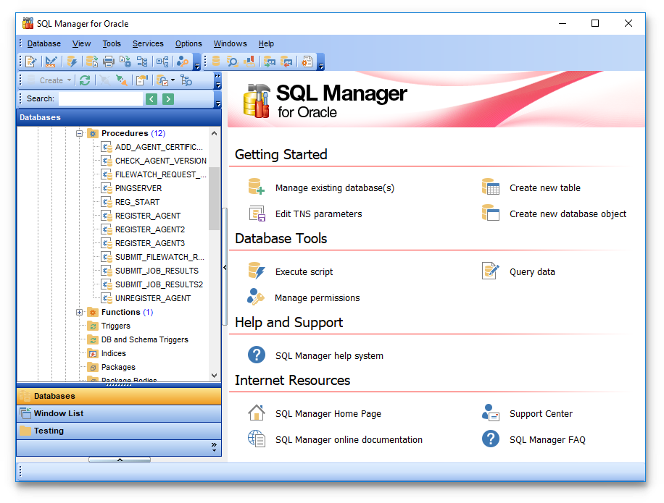Click the tree scrollbar down arrow

pyautogui.click(x=214, y=375)
